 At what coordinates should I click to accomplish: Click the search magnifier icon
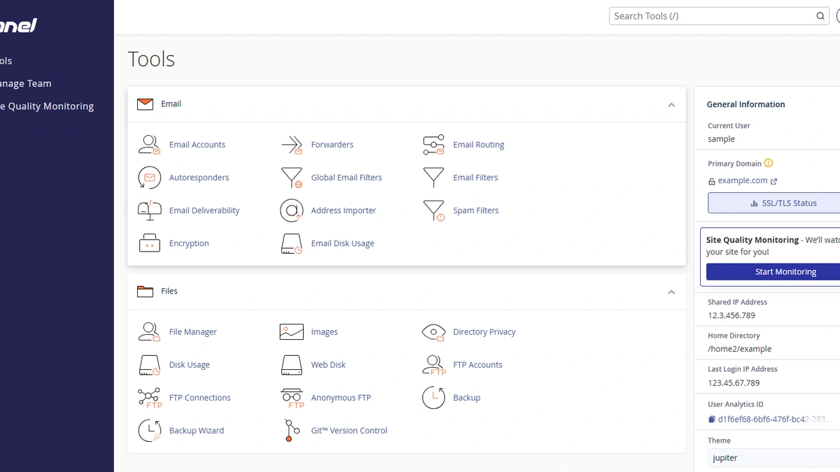820,16
